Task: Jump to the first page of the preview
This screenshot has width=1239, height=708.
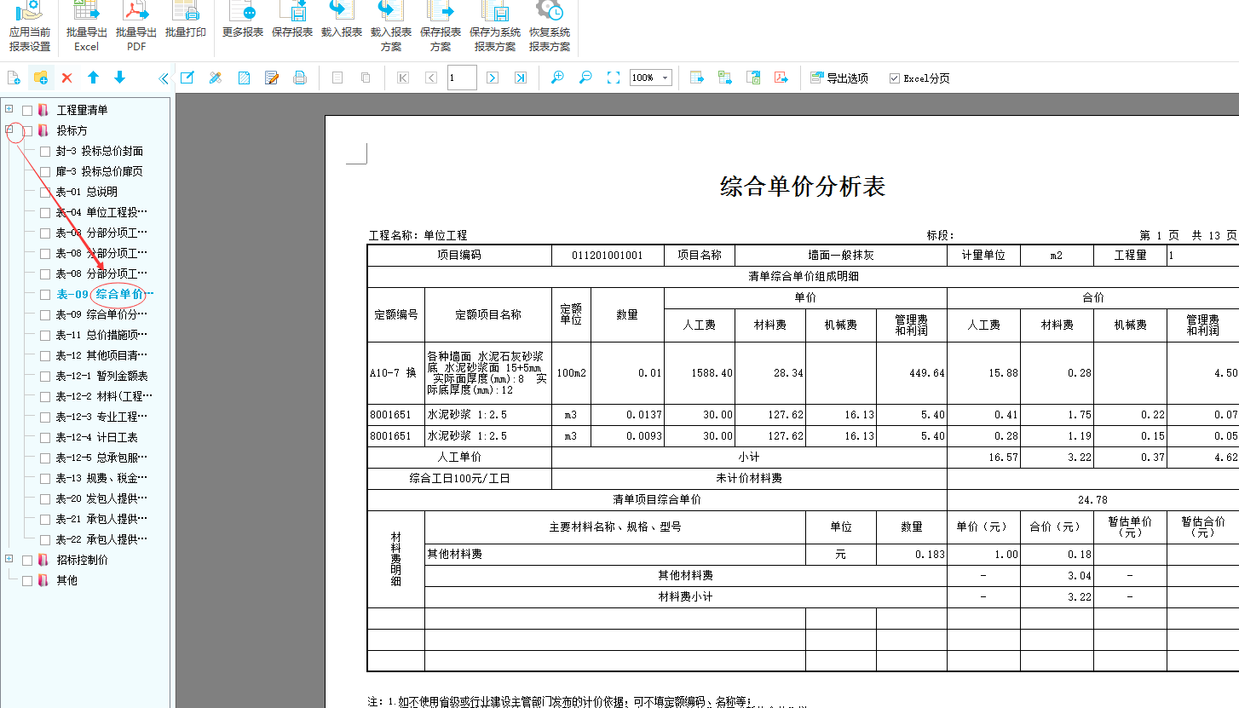Action: point(403,78)
